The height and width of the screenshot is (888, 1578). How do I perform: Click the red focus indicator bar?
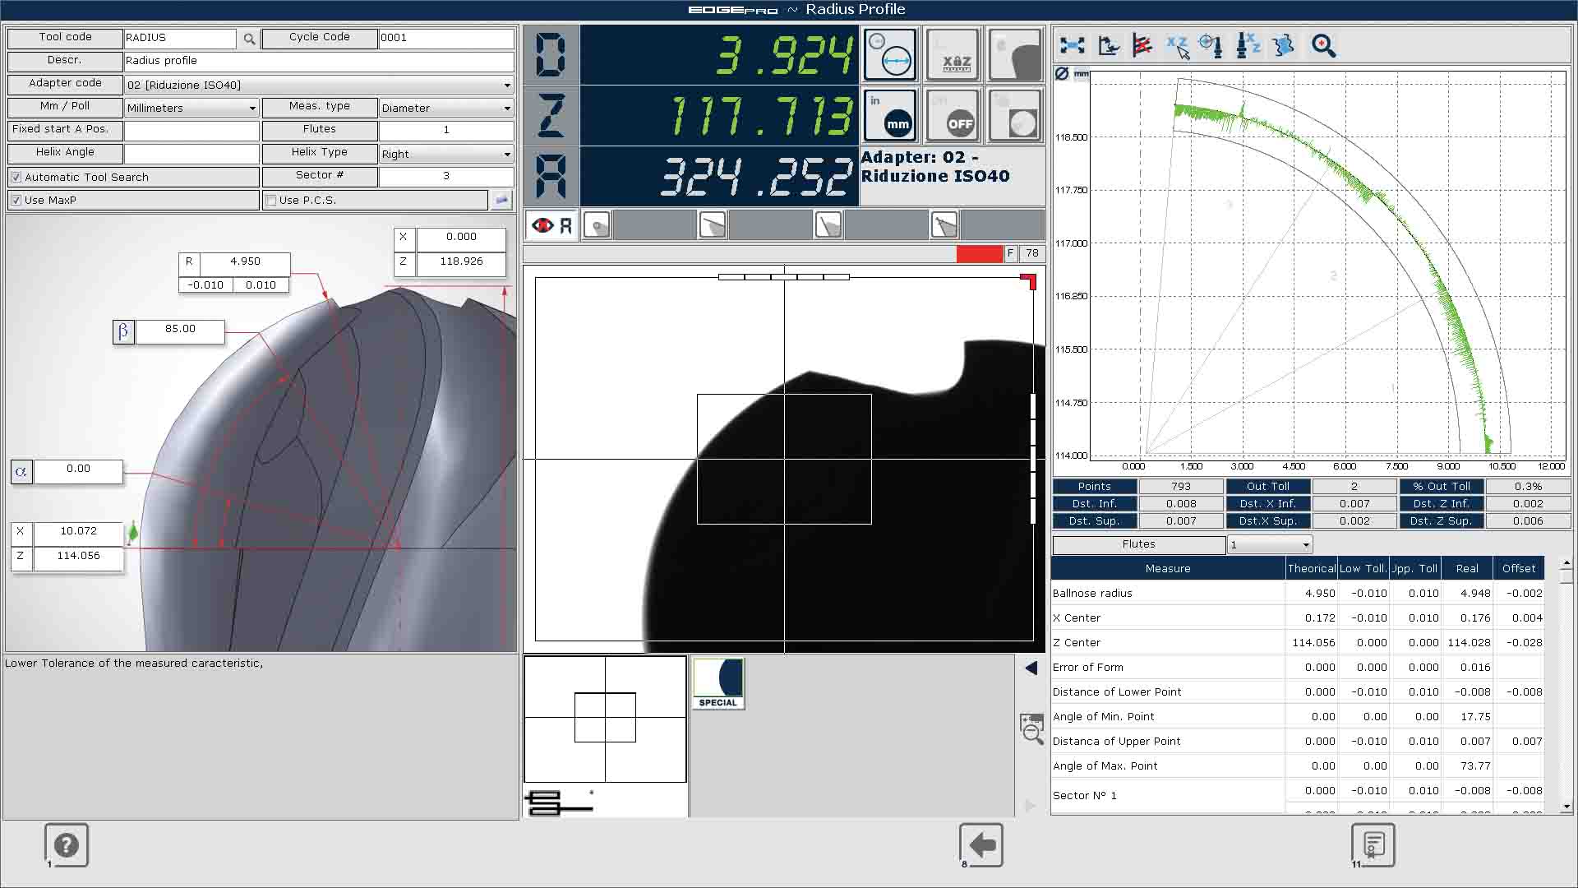pyautogui.click(x=980, y=253)
